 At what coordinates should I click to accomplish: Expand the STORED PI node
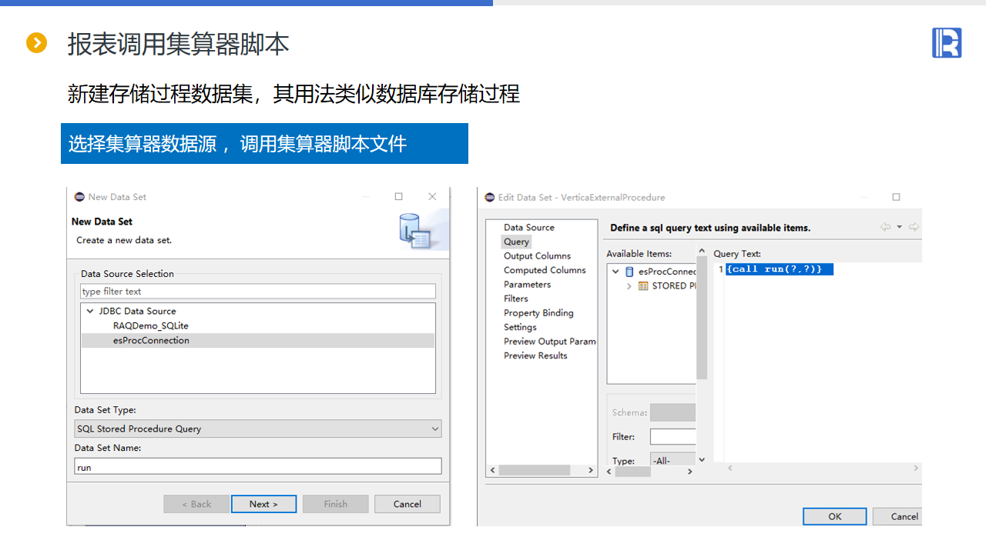(629, 286)
